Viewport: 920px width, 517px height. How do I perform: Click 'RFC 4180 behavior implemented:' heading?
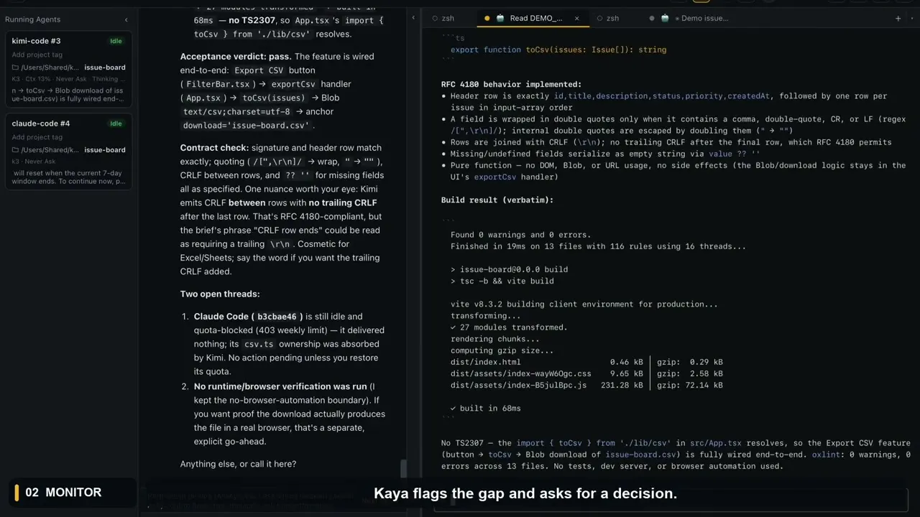click(512, 85)
